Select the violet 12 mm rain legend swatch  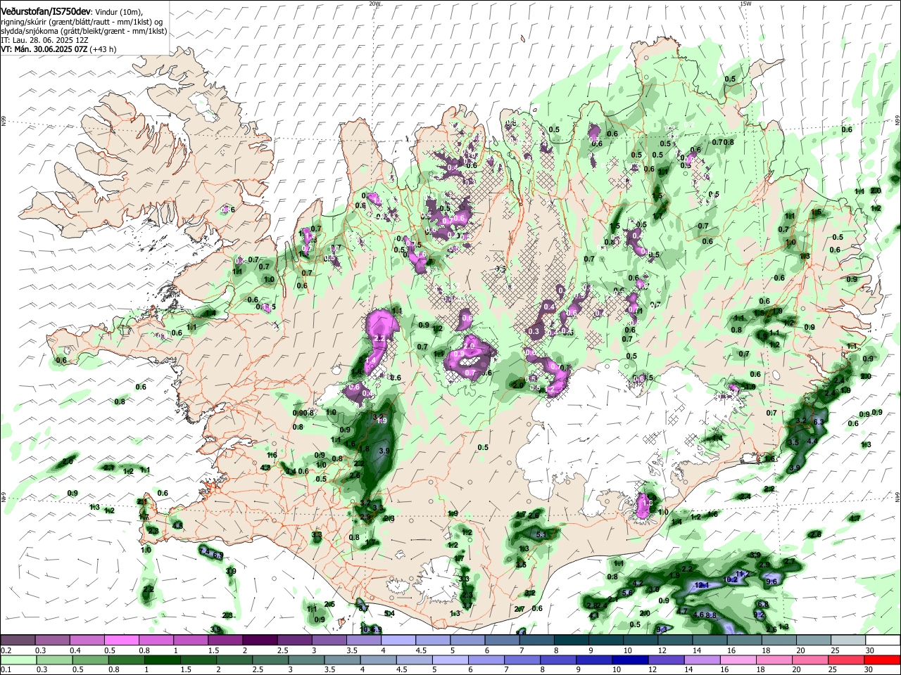pyautogui.click(x=667, y=660)
